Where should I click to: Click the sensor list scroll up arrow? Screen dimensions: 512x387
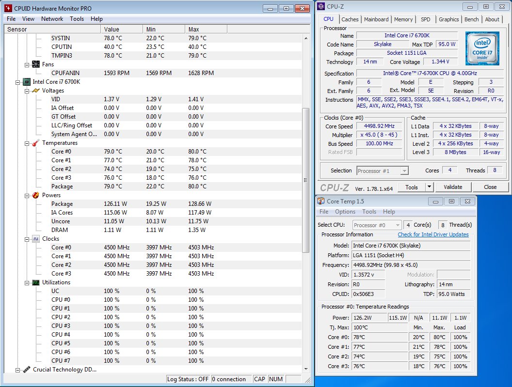click(305, 38)
